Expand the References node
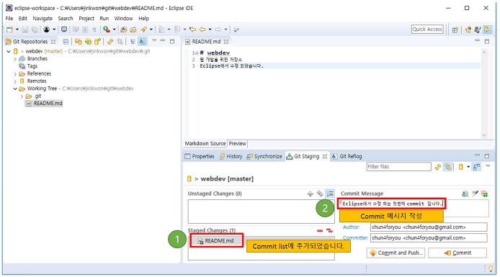 (x=15, y=74)
